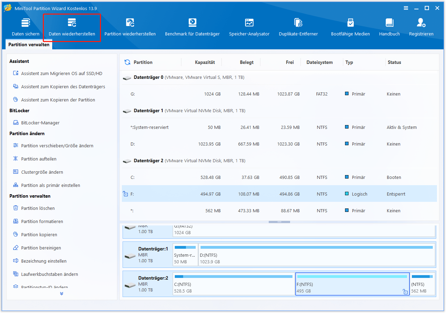The height and width of the screenshot is (313, 446).
Task: Choose Partition aufteilen
Action: tap(34, 159)
